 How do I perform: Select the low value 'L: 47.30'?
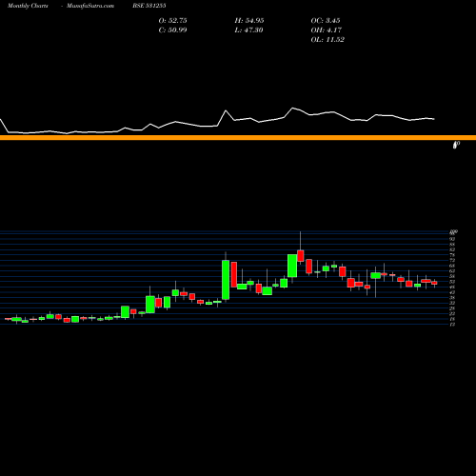point(249,30)
